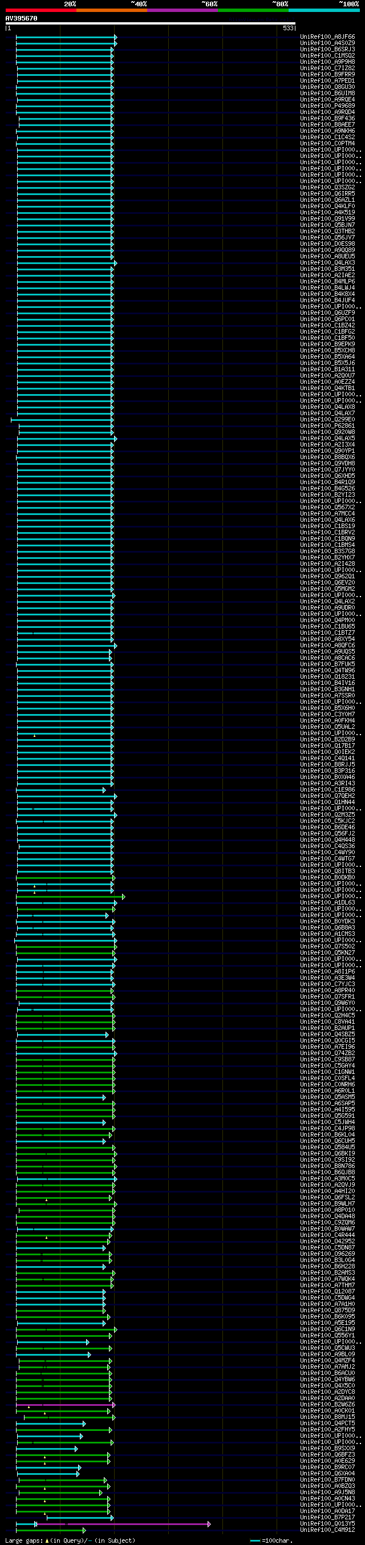Open the hit UniRef100_A8JF66
Viewport: 365px width, 1545px height.
[x=327, y=37]
